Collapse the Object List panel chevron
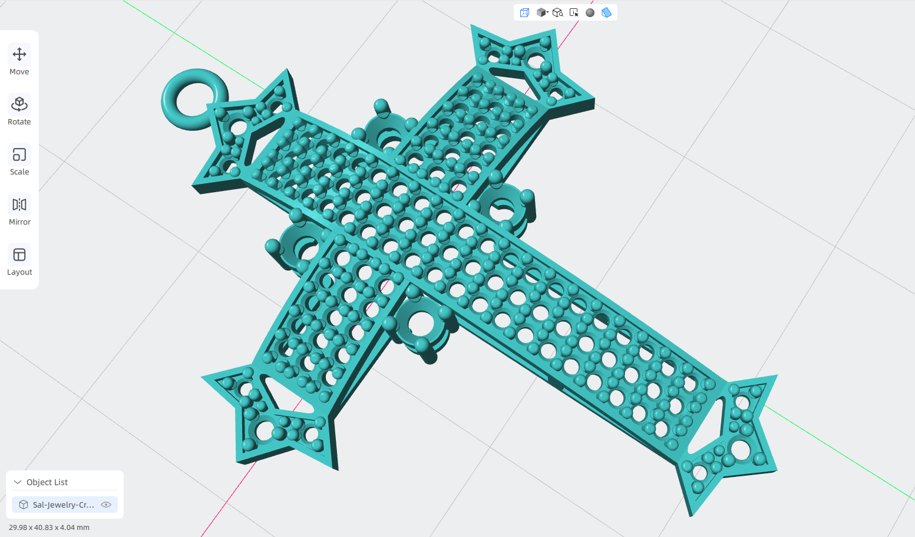Image resolution: width=915 pixels, height=537 pixels. point(18,482)
